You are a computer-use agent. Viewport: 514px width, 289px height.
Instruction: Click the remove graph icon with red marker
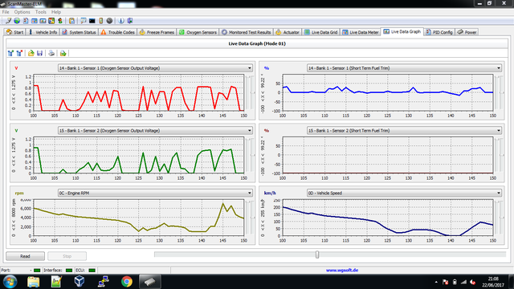[x=19, y=53]
